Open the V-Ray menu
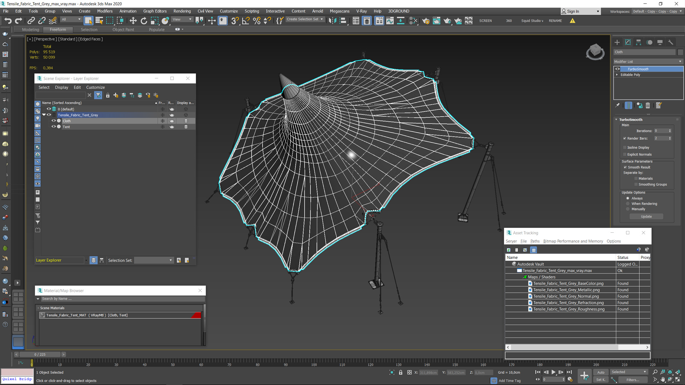The width and height of the screenshot is (685, 385). coord(361,11)
